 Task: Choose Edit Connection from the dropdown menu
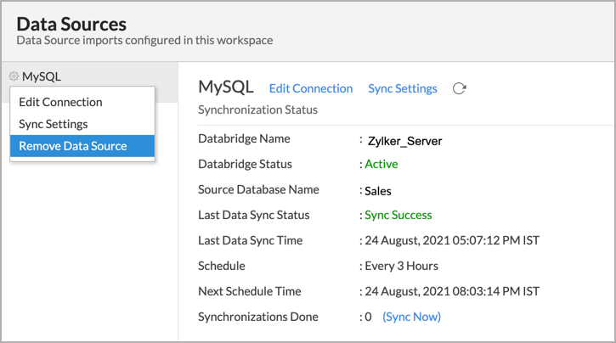(60, 102)
